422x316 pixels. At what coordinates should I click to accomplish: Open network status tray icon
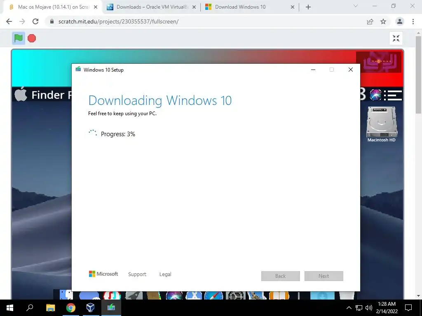[x=359, y=308]
